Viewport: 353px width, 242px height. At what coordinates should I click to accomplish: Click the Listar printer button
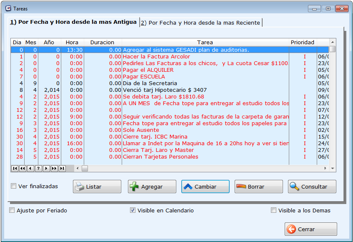tap(97, 187)
